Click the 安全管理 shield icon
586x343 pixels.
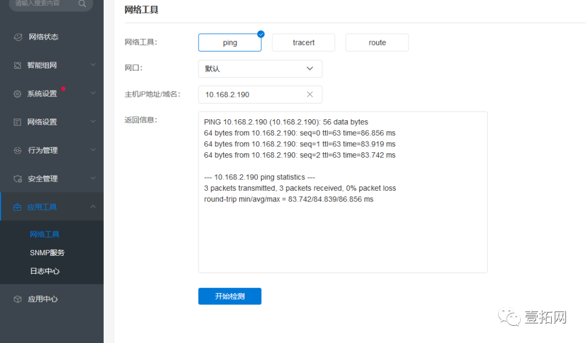[x=17, y=179]
